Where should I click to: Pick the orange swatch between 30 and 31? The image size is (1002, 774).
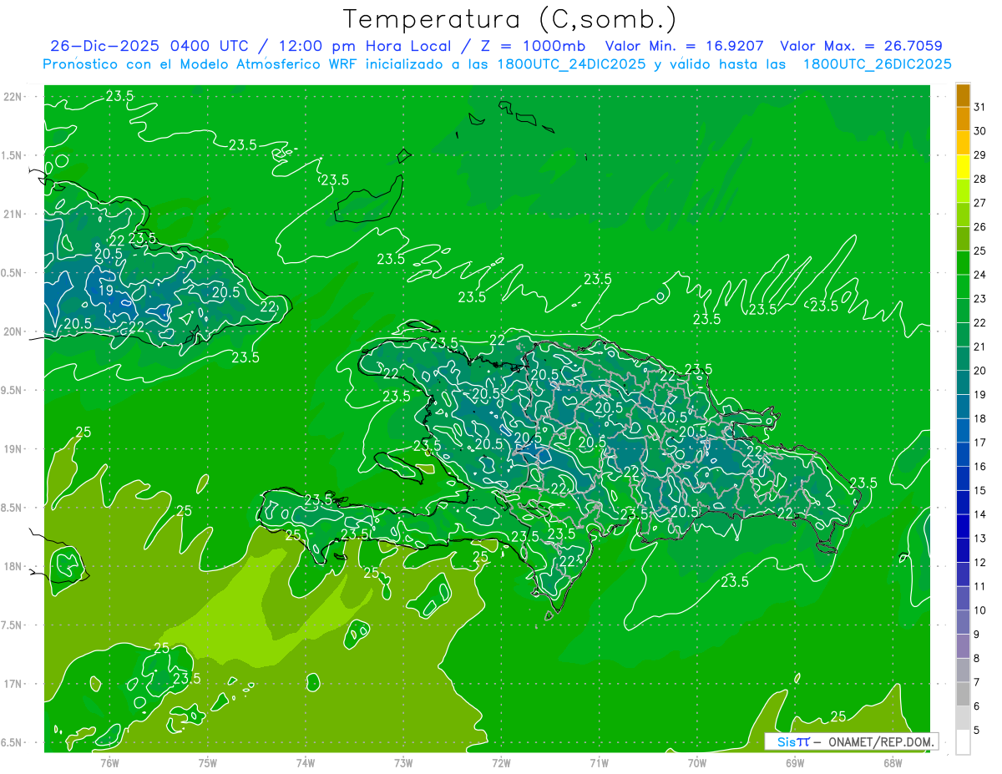pos(963,119)
